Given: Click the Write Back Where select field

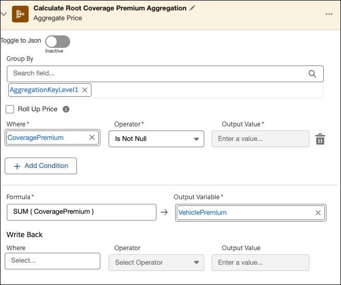Looking at the screenshot, I should tap(53, 261).
